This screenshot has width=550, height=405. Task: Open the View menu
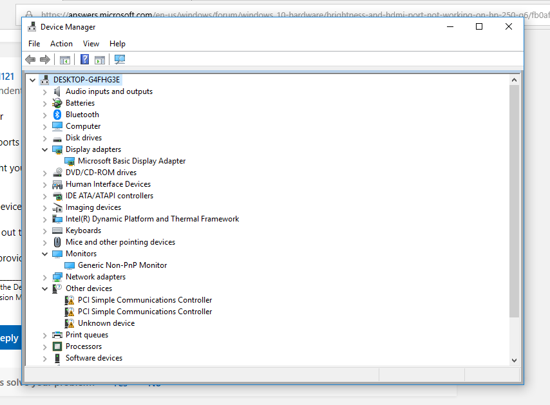point(91,44)
